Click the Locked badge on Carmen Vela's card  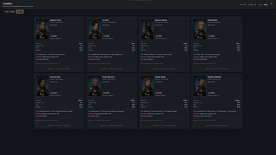point(54,93)
